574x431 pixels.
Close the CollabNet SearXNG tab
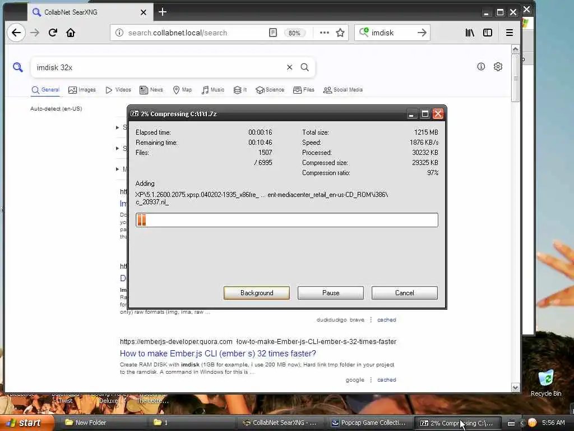143,12
